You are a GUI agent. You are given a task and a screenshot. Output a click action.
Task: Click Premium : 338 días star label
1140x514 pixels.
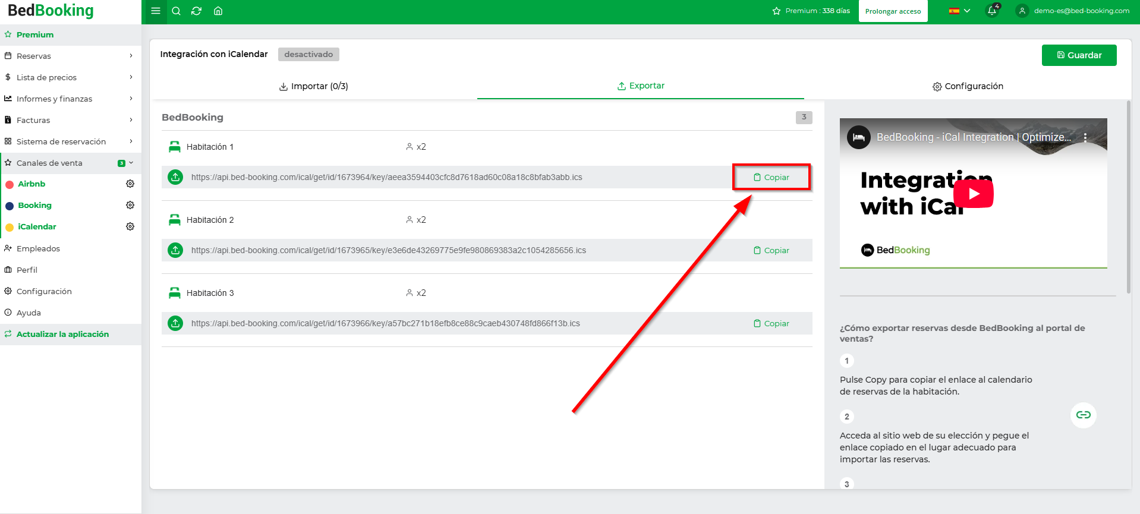tap(811, 11)
